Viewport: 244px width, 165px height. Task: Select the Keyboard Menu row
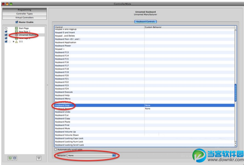tap(145, 99)
